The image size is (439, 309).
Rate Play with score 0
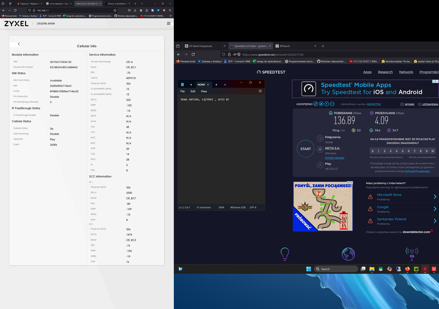click(373, 151)
